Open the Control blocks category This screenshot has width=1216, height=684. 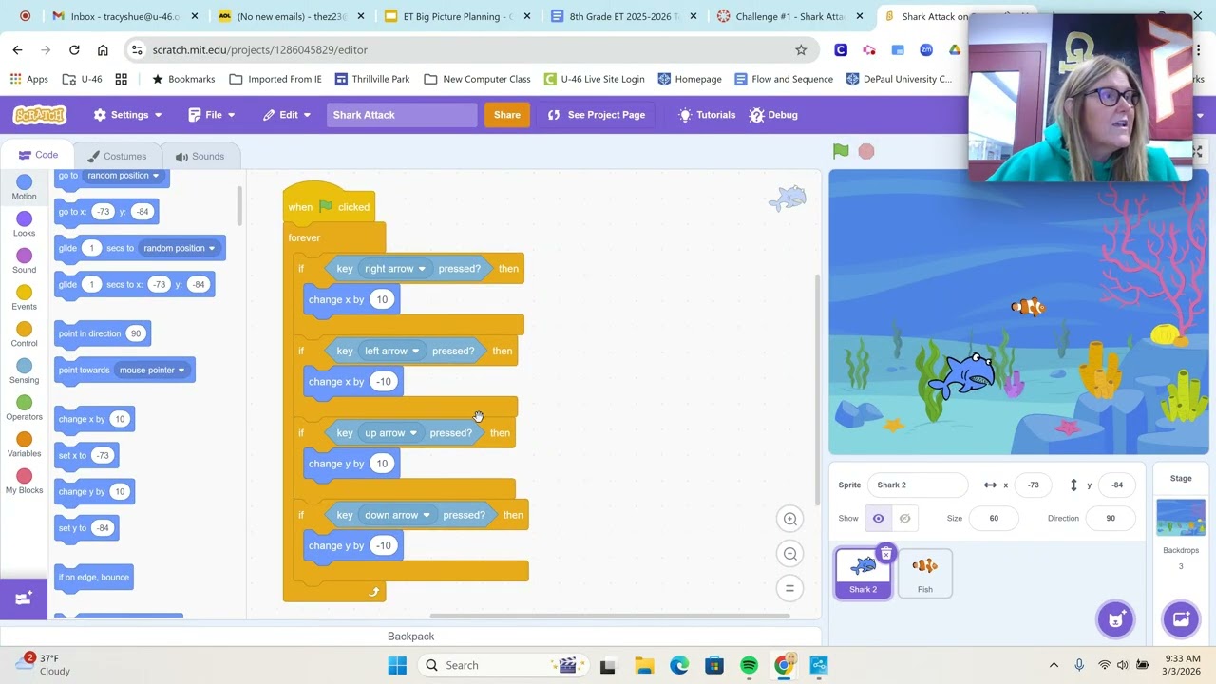coord(25,334)
